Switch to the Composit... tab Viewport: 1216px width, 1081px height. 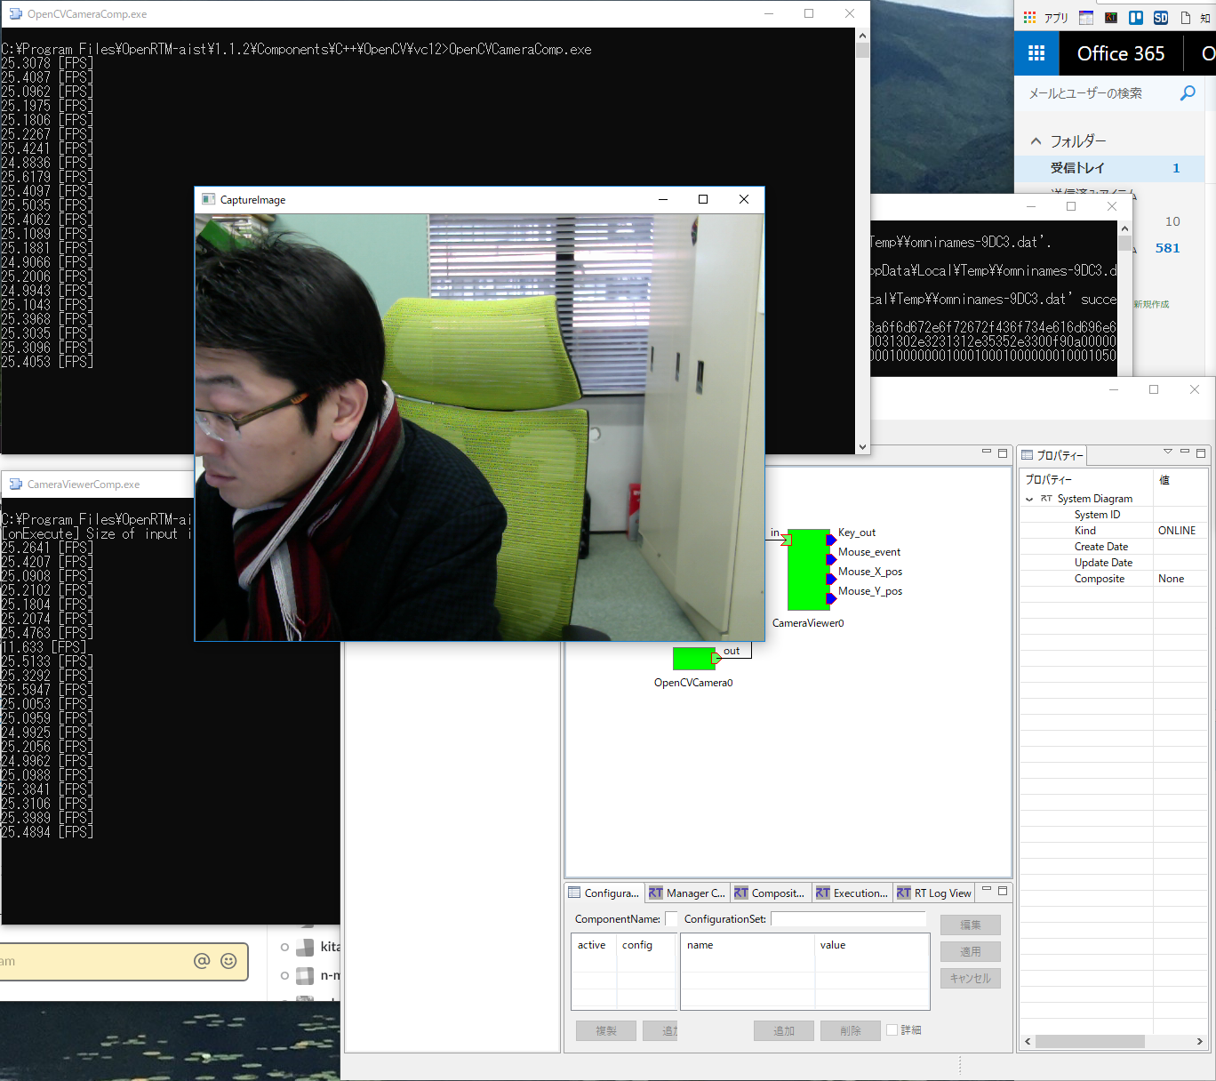[770, 893]
